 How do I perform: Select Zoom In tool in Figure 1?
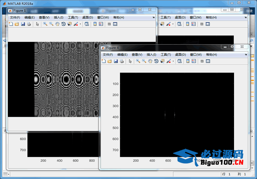point(45,24)
